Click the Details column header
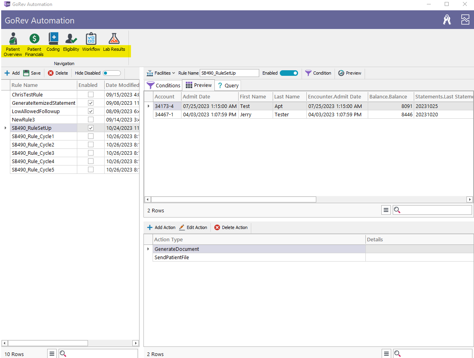This screenshot has height=358, width=474. (x=419, y=239)
